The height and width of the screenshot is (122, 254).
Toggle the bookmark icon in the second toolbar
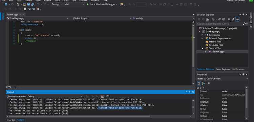25,9
